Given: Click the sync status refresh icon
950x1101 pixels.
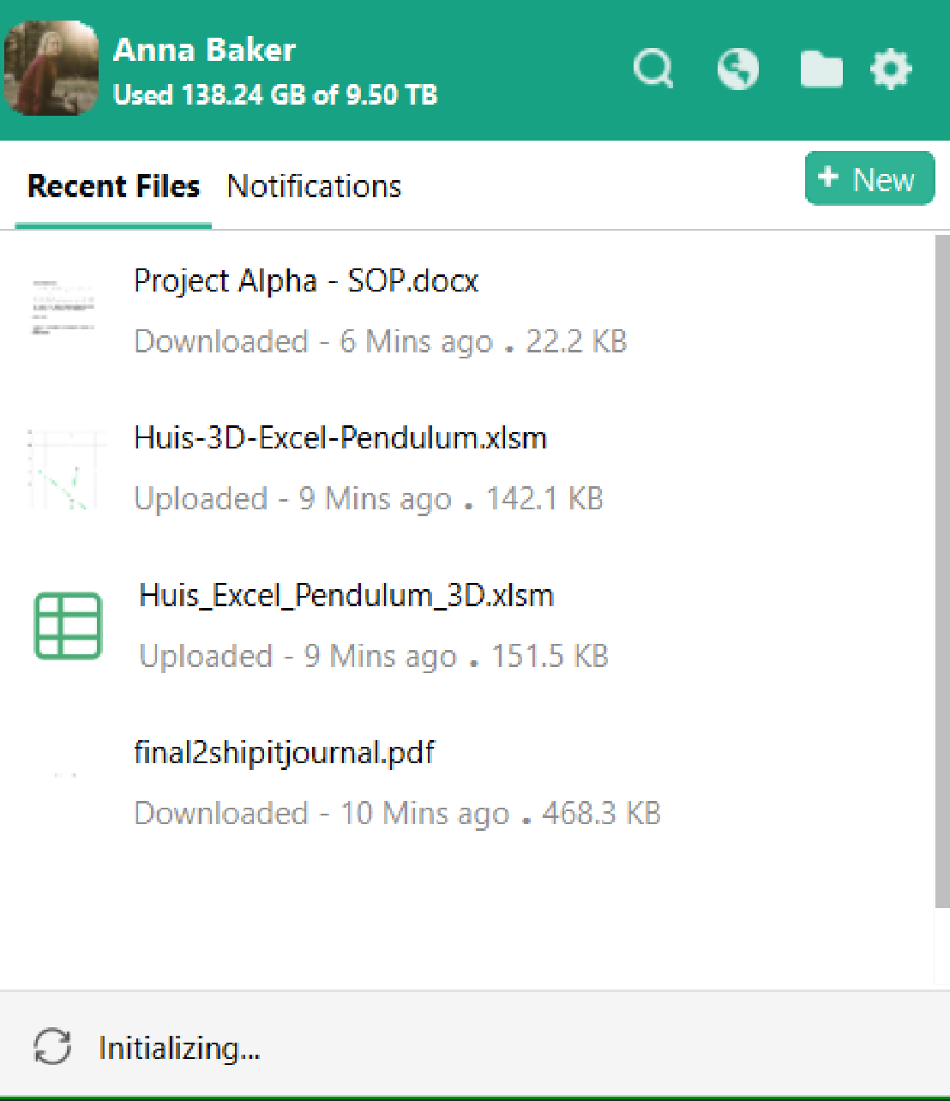Looking at the screenshot, I should click(52, 1047).
